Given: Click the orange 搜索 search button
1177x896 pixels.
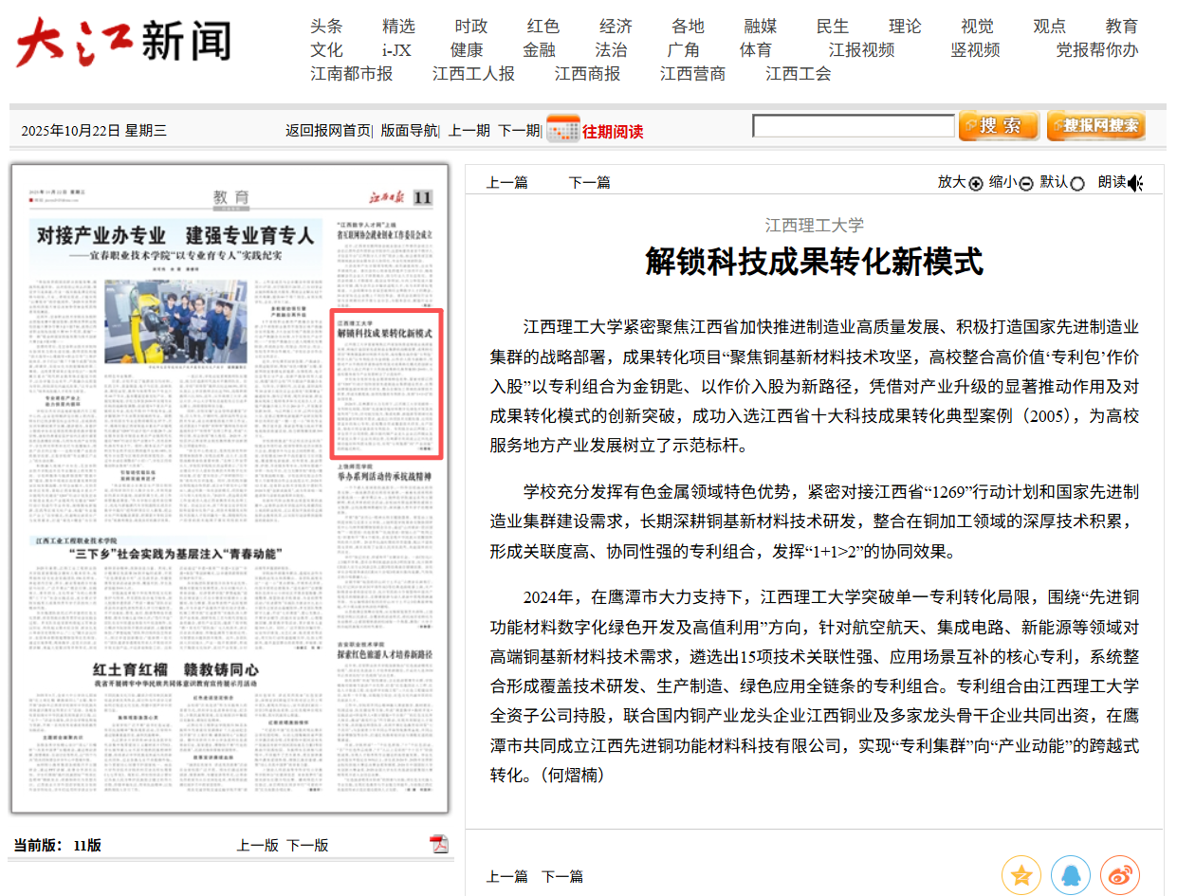Looking at the screenshot, I should (x=998, y=126).
